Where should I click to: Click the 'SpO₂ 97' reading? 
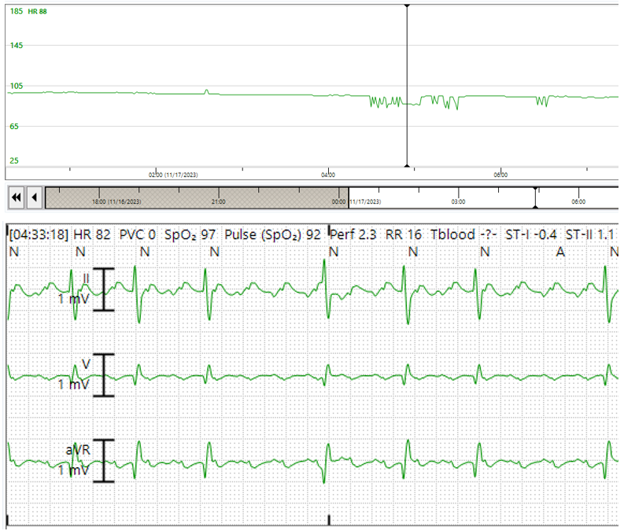tap(190, 234)
